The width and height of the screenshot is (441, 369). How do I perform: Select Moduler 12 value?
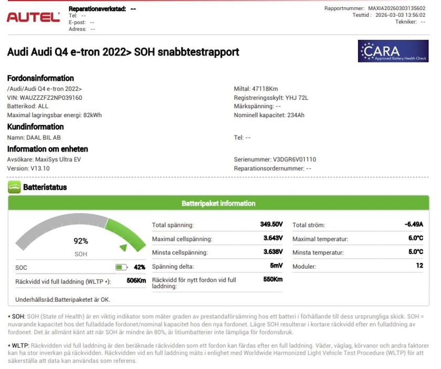[419, 266]
